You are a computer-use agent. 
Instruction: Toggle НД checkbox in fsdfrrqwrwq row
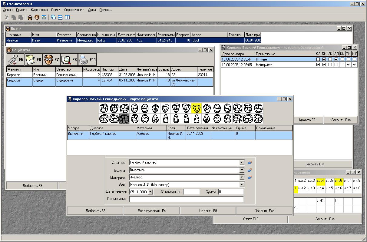point(354,65)
